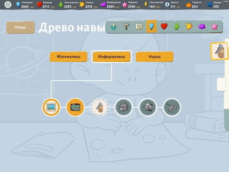Select the pink star charisma icon
Viewport: 229px width, 172px height.
[x=214, y=27]
